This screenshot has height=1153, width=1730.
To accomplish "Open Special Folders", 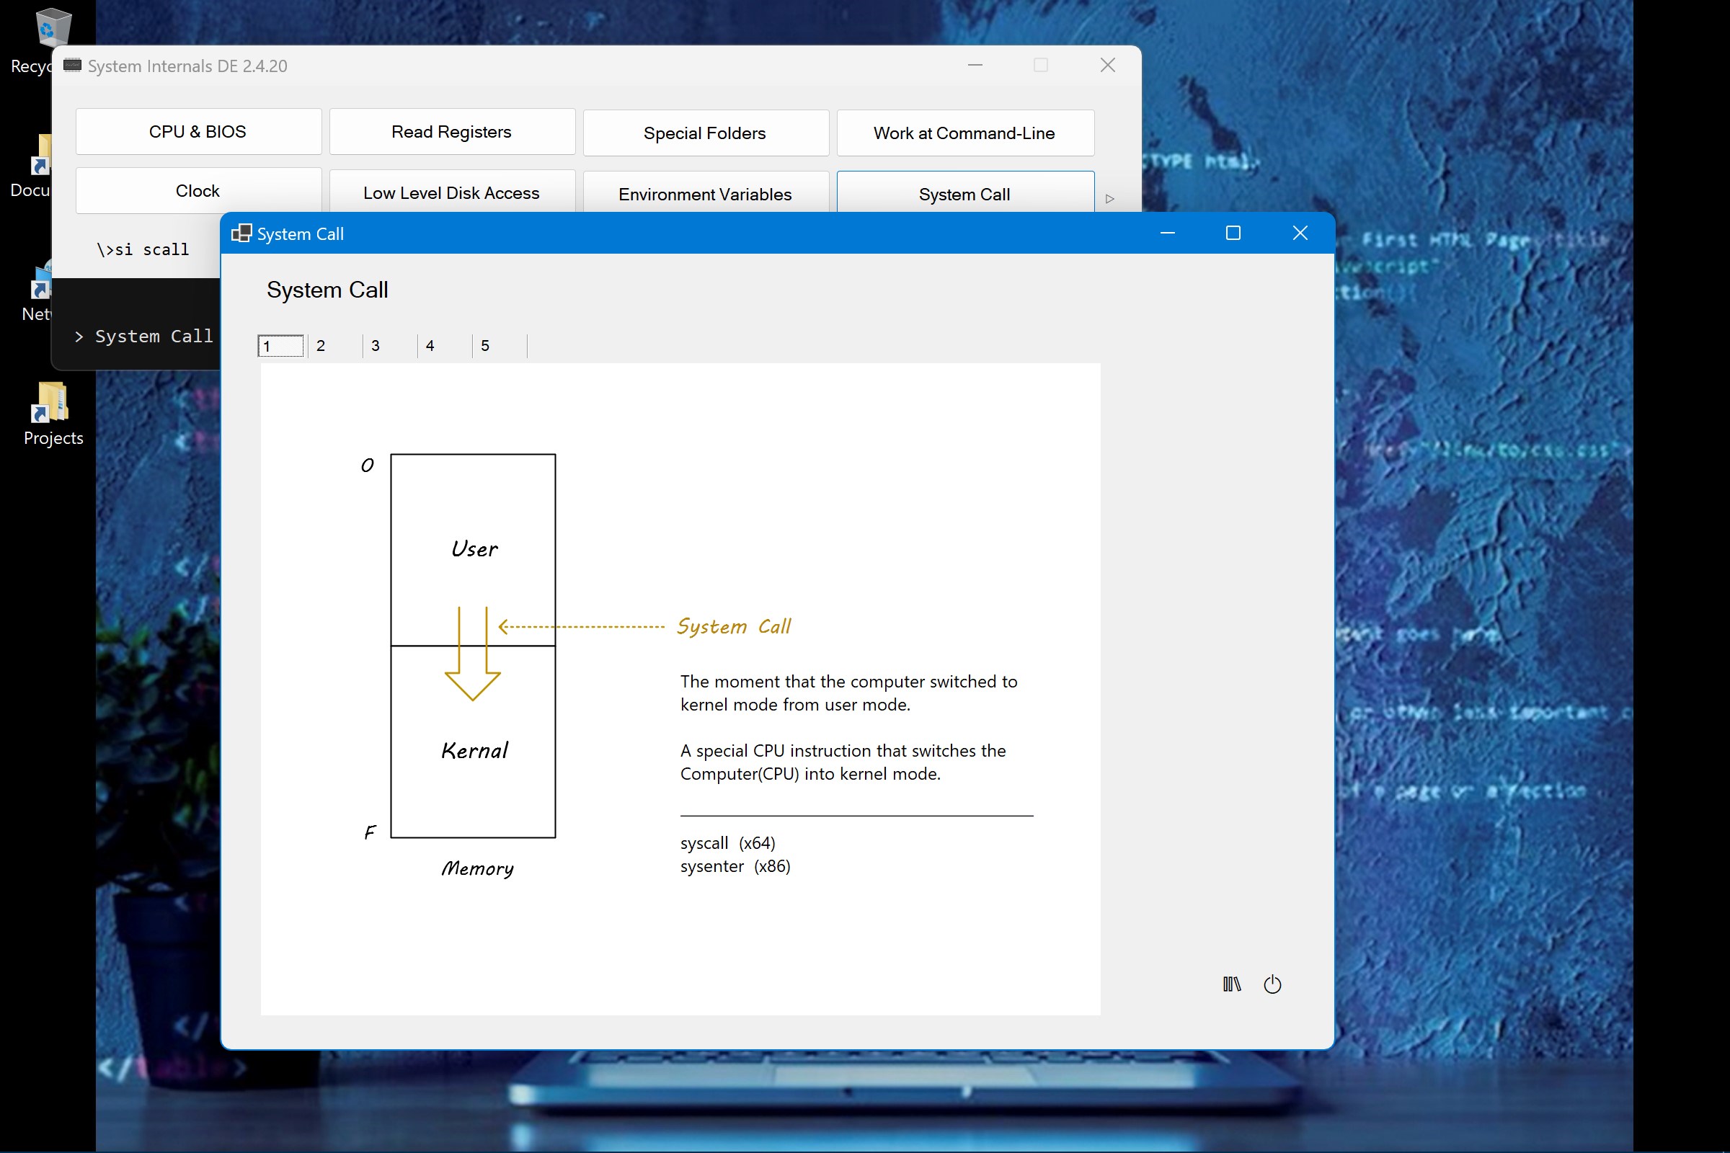I will pyautogui.click(x=705, y=133).
